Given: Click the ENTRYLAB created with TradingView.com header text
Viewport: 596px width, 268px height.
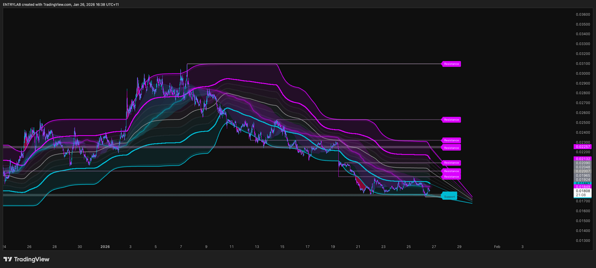Looking at the screenshot, I should click(61, 4).
